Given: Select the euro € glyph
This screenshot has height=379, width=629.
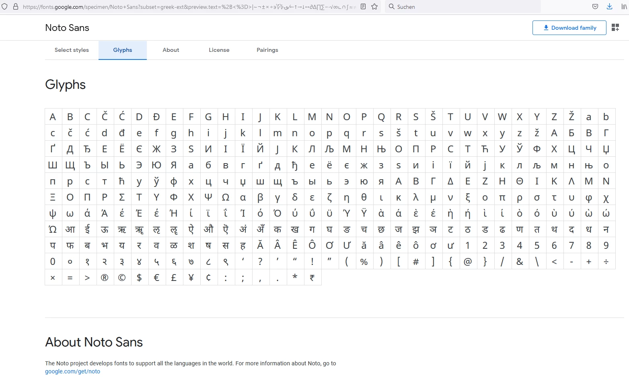Looking at the screenshot, I should click(156, 278).
